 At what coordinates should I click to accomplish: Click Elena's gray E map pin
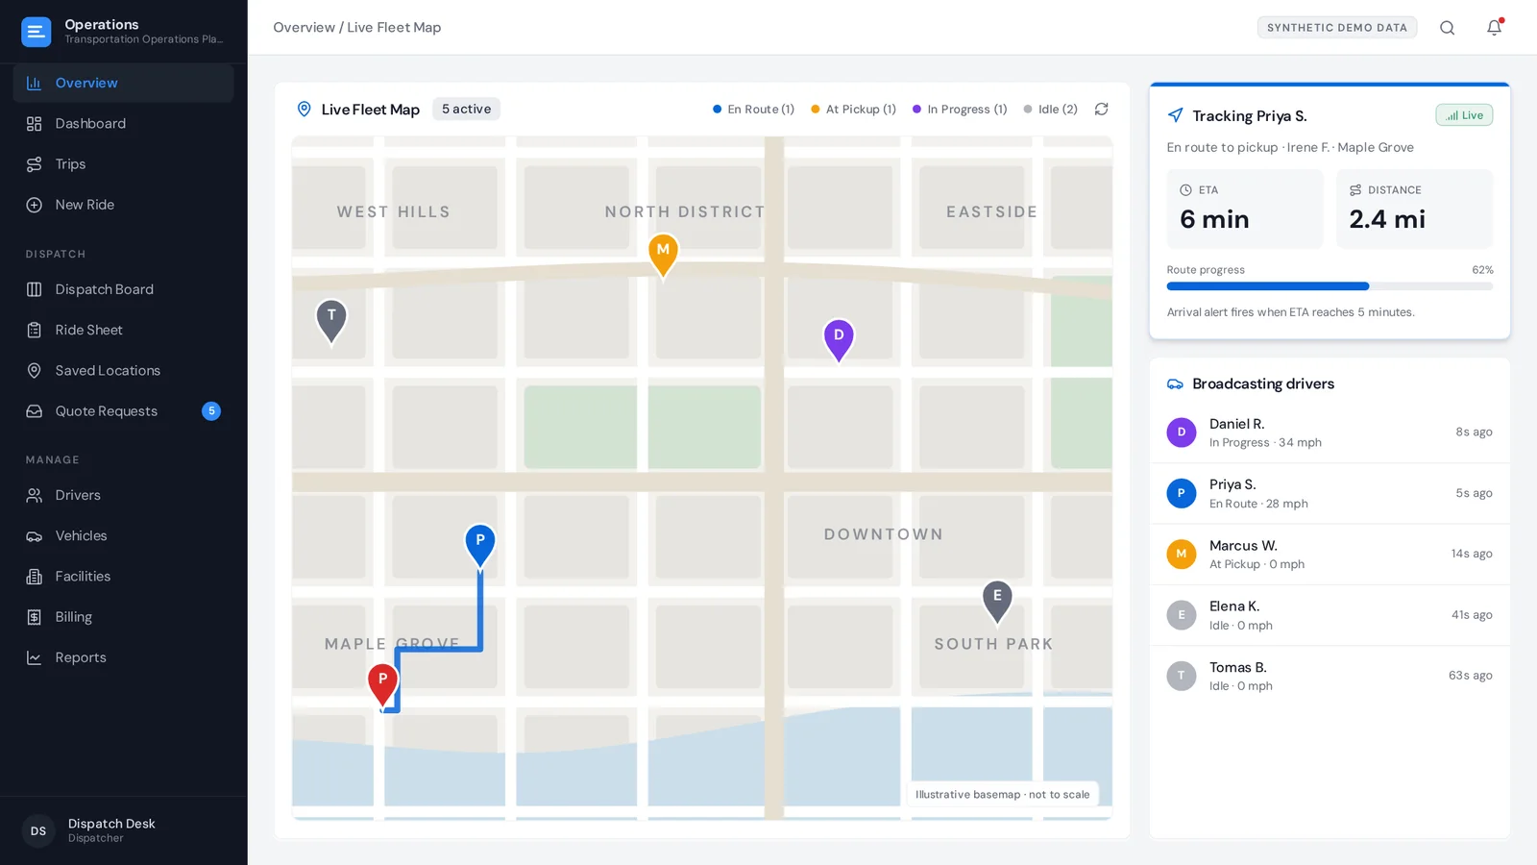997,601
